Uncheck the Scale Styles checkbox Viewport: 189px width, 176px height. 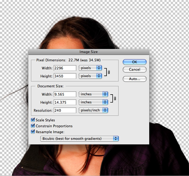tap(33, 120)
